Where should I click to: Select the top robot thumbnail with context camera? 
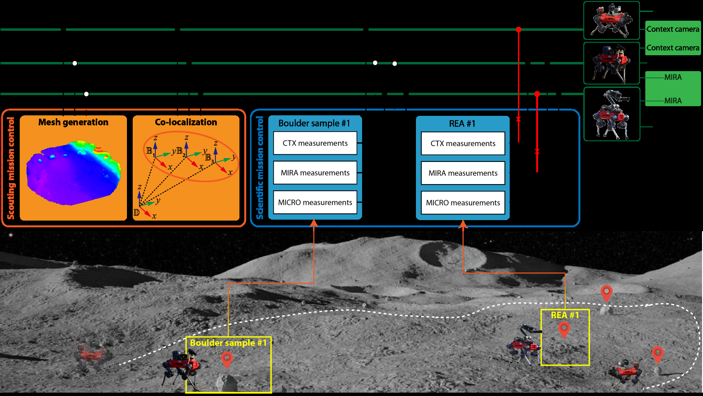click(612, 20)
